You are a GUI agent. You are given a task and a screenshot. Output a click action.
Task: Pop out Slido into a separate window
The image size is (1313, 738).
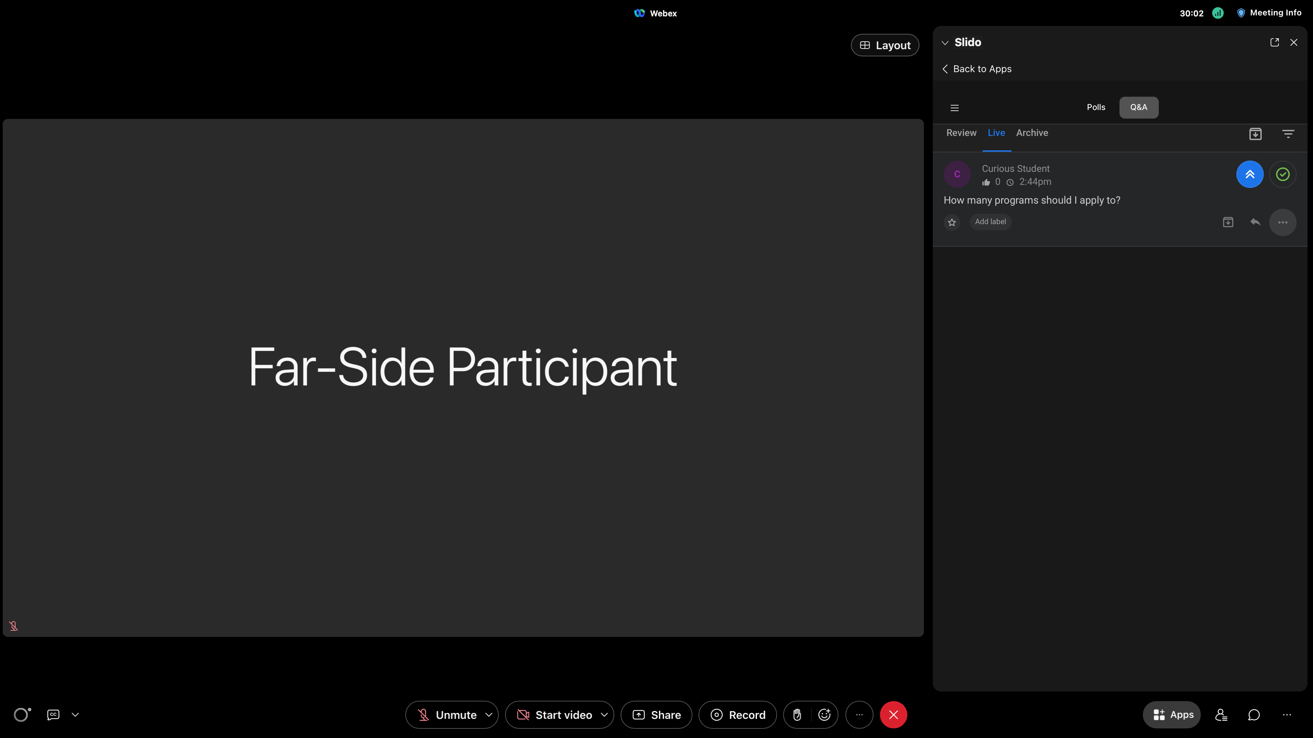coord(1274,42)
